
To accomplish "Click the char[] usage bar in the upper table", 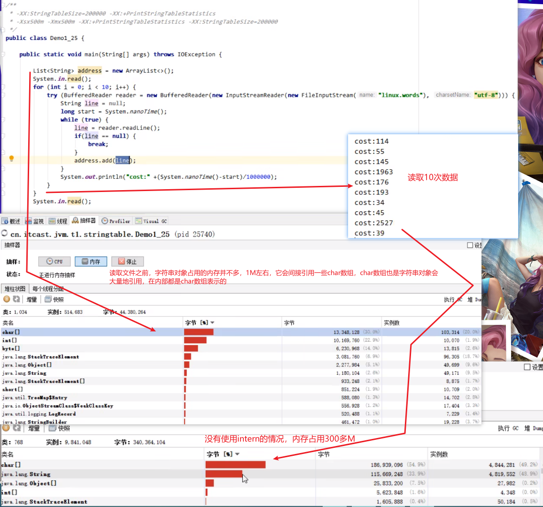I will coord(199,332).
